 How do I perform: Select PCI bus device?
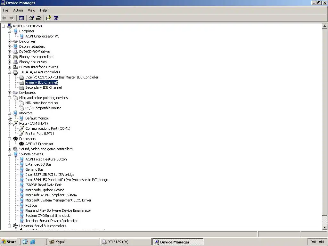(x=31, y=205)
